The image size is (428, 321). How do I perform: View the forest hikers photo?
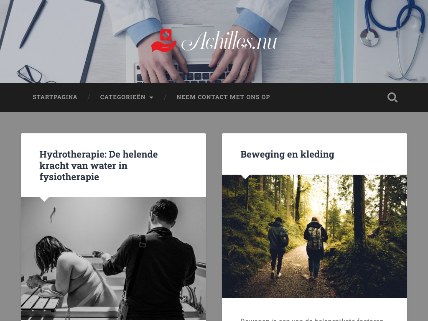point(314,236)
